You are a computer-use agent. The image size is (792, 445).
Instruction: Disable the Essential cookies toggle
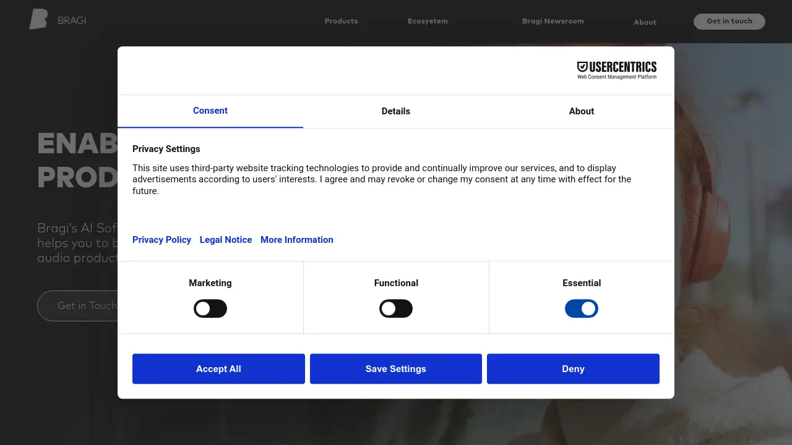click(x=582, y=308)
